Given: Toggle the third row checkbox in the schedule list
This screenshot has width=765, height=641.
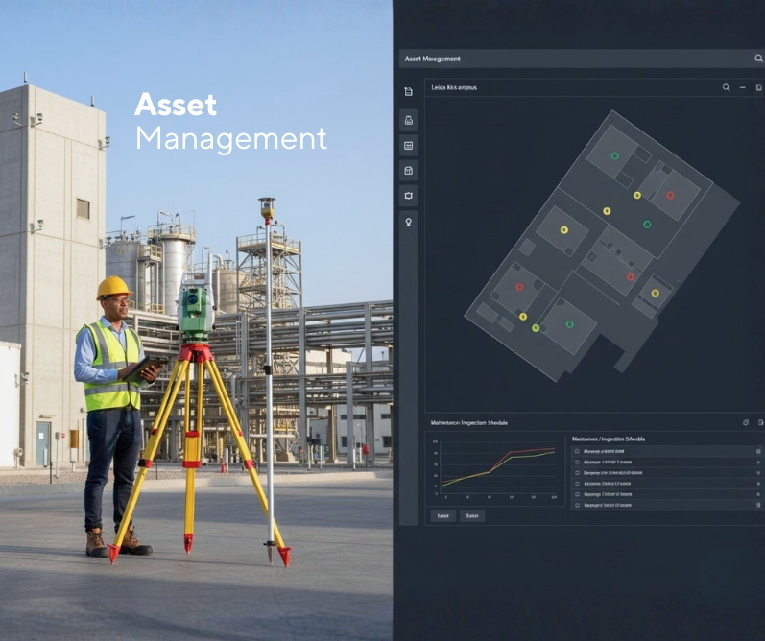Looking at the screenshot, I should (x=577, y=473).
